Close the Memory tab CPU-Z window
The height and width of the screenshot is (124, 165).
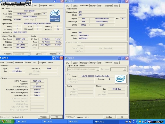61,58
